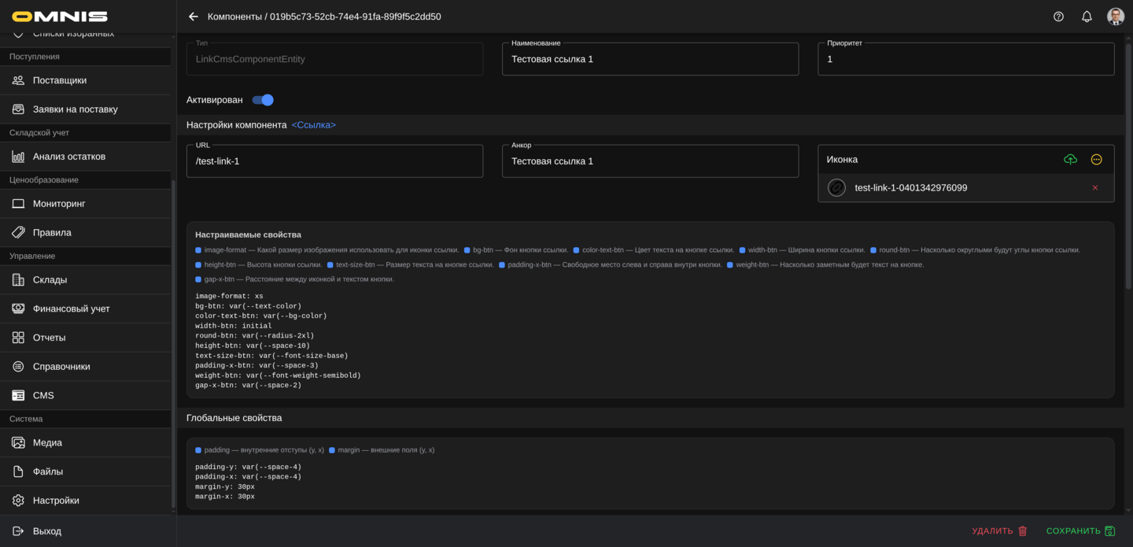Open icon options three-dots menu
1133x547 pixels.
click(1096, 160)
